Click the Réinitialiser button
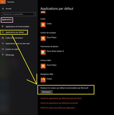The height and width of the screenshot is (115, 114). tap(47, 92)
